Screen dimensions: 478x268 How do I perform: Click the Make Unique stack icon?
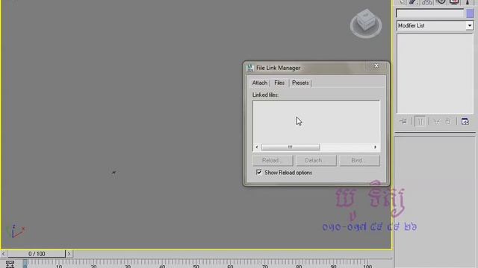coord(437,121)
